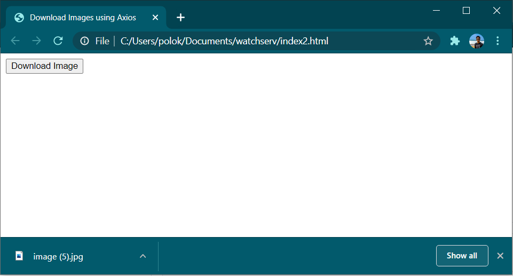Close the Chrome window
The width and height of the screenshot is (513, 276).
[496, 11]
